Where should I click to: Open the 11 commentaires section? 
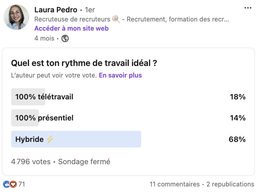(175, 184)
